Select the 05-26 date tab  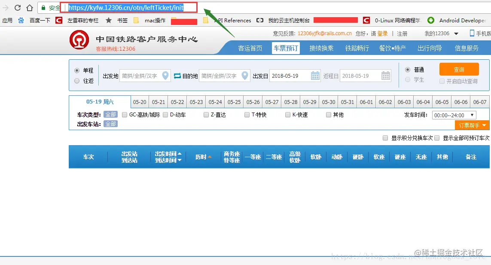click(253, 102)
